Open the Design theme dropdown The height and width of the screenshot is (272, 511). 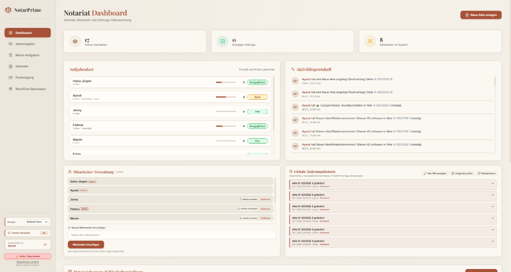click(36, 222)
